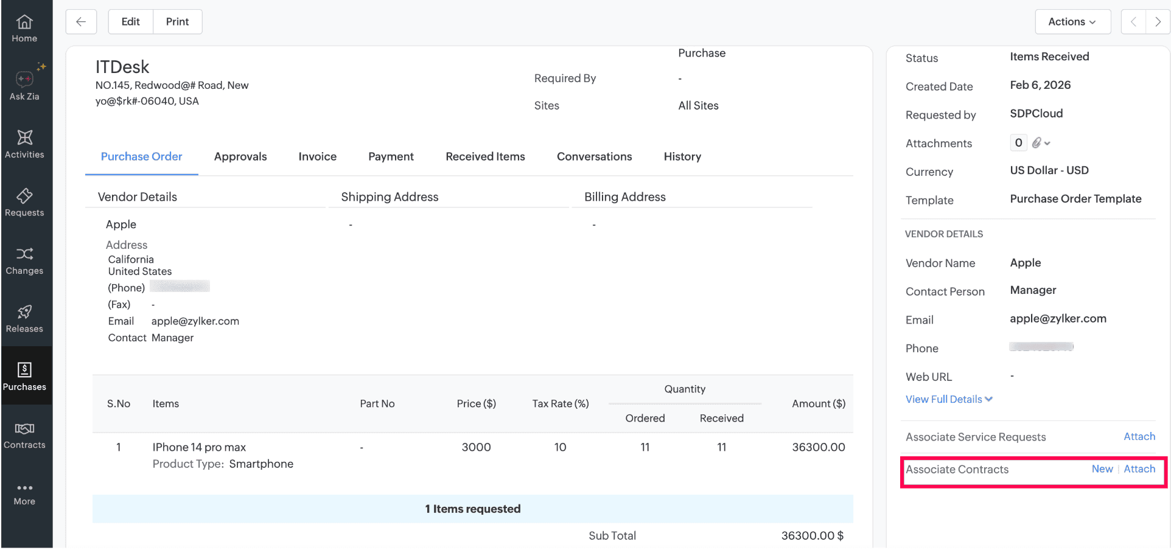Open the Releases module
This screenshot has width=1171, height=550.
coord(24,319)
